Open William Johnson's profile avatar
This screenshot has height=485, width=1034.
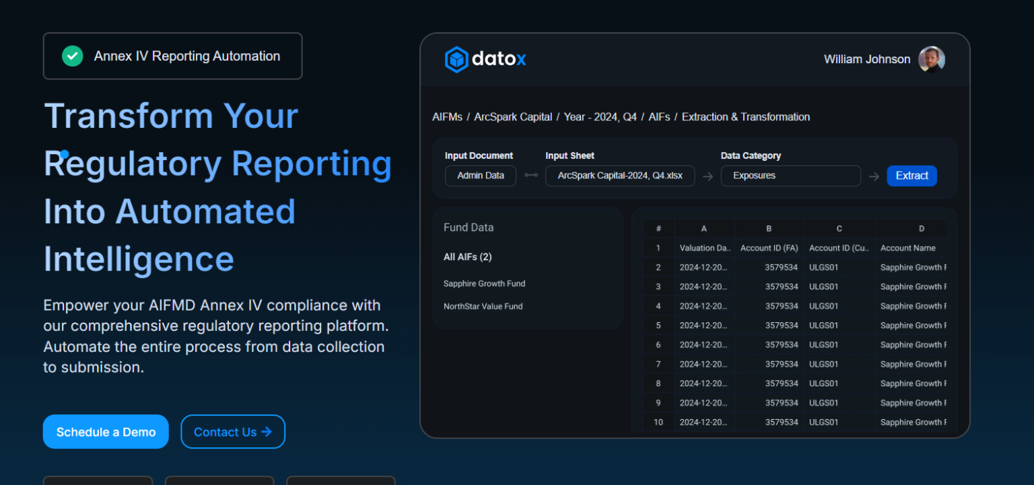click(x=932, y=59)
